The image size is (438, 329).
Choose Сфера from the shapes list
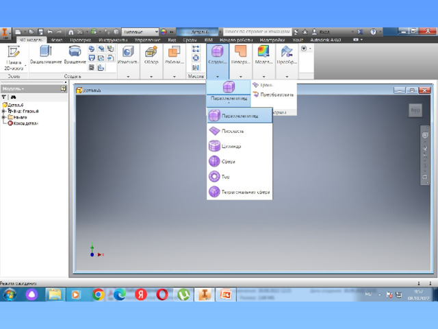coord(228,162)
